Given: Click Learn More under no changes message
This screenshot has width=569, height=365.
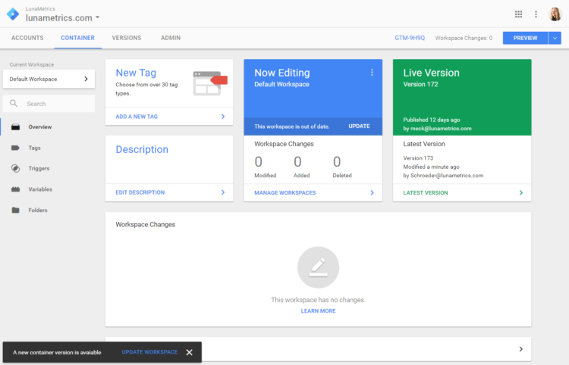Looking at the screenshot, I should [x=318, y=310].
